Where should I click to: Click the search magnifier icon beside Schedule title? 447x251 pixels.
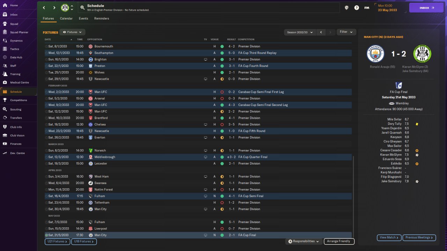[x=82, y=7]
